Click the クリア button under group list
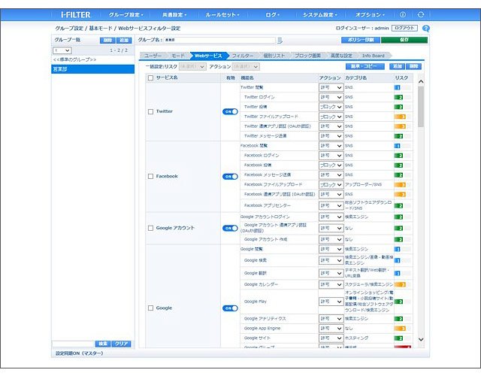 (x=121, y=344)
